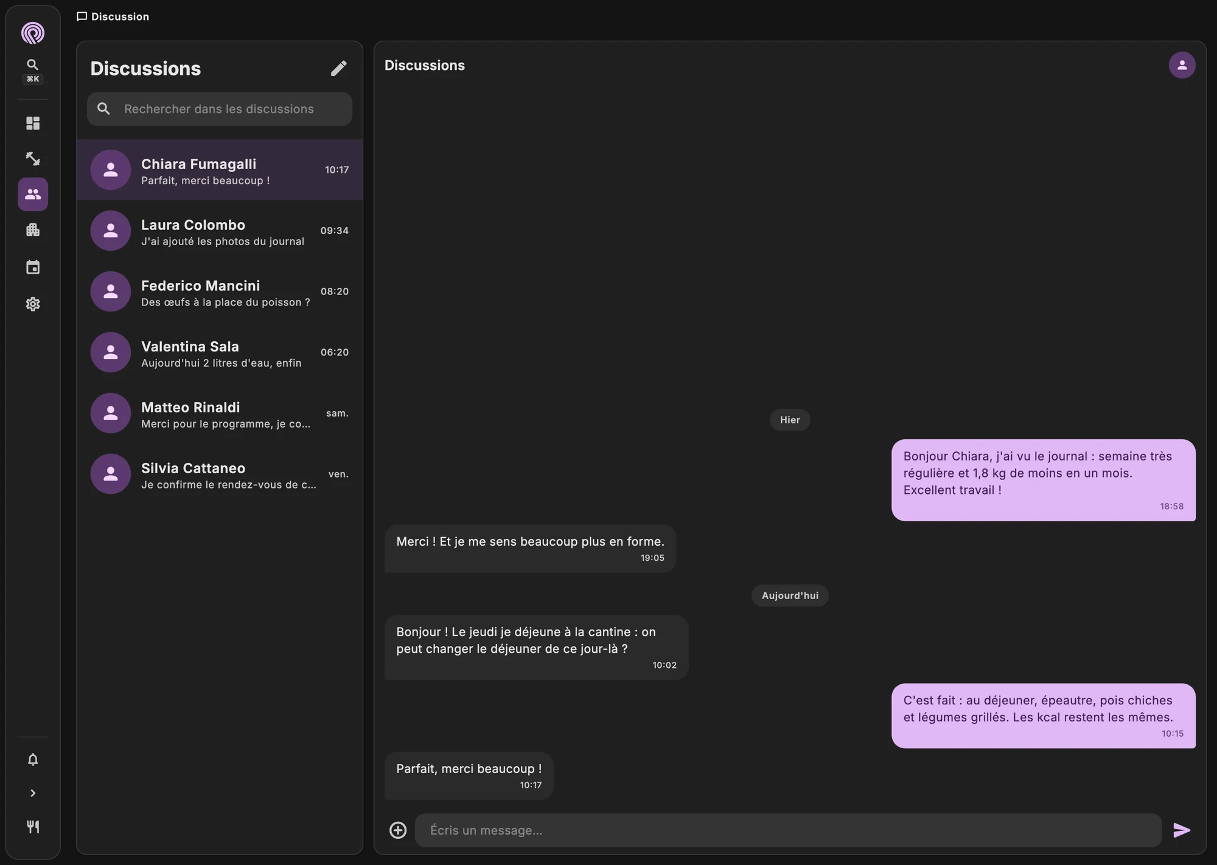Expand the sidebar with chevron arrow

tap(33, 793)
